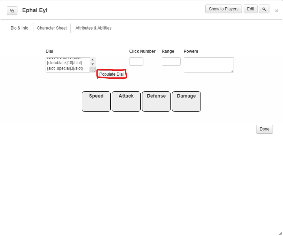Click the 'Powers' field label
283x236 pixels.
(x=191, y=51)
